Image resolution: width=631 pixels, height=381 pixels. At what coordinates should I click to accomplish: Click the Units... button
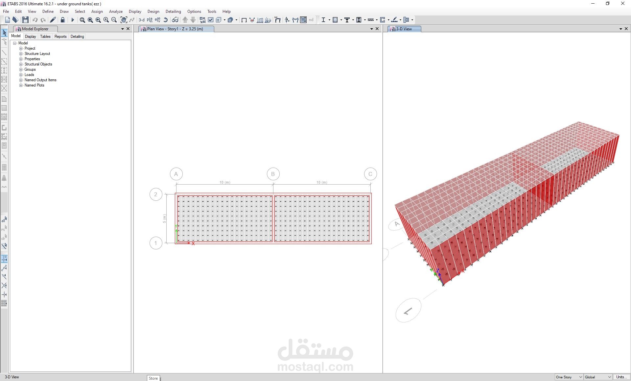621,377
